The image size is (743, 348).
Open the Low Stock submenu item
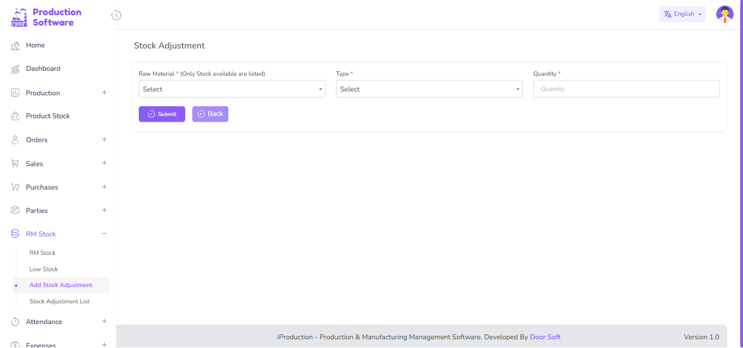pyautogui.click(x=44, y=269)
